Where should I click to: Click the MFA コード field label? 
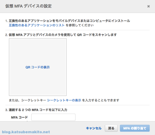pos(19,117)
